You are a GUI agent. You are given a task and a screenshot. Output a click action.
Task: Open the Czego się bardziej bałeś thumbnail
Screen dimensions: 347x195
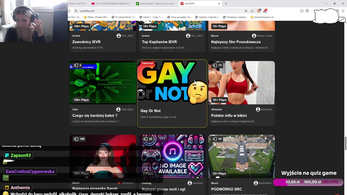tap(103, 83)
